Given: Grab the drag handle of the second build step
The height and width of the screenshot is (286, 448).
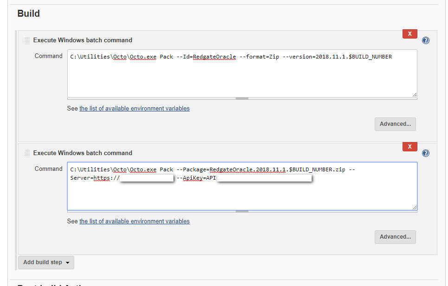Looking at the screenshot, I should tap(27, 153).
